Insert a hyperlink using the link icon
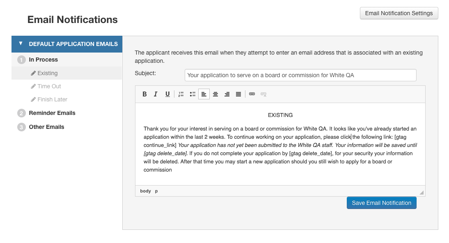This screenshot has height=243, width=449. tap(252, 94)
